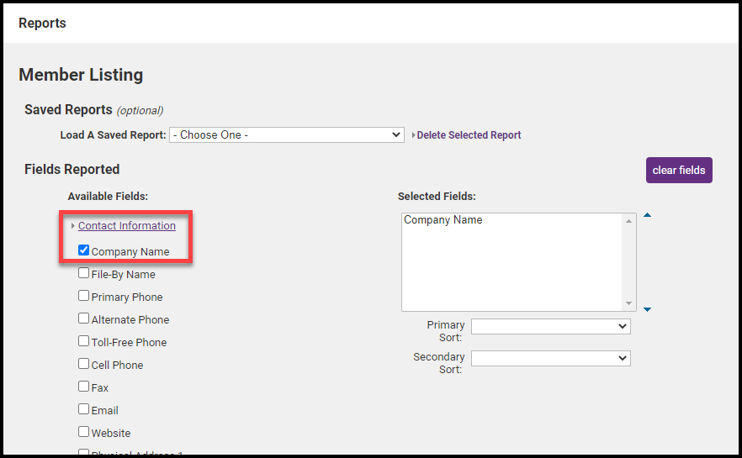This screenshot has height=458, width=742.
Task: Click arrow icon beside Delete Selected Report
Action: click(413, 135)
